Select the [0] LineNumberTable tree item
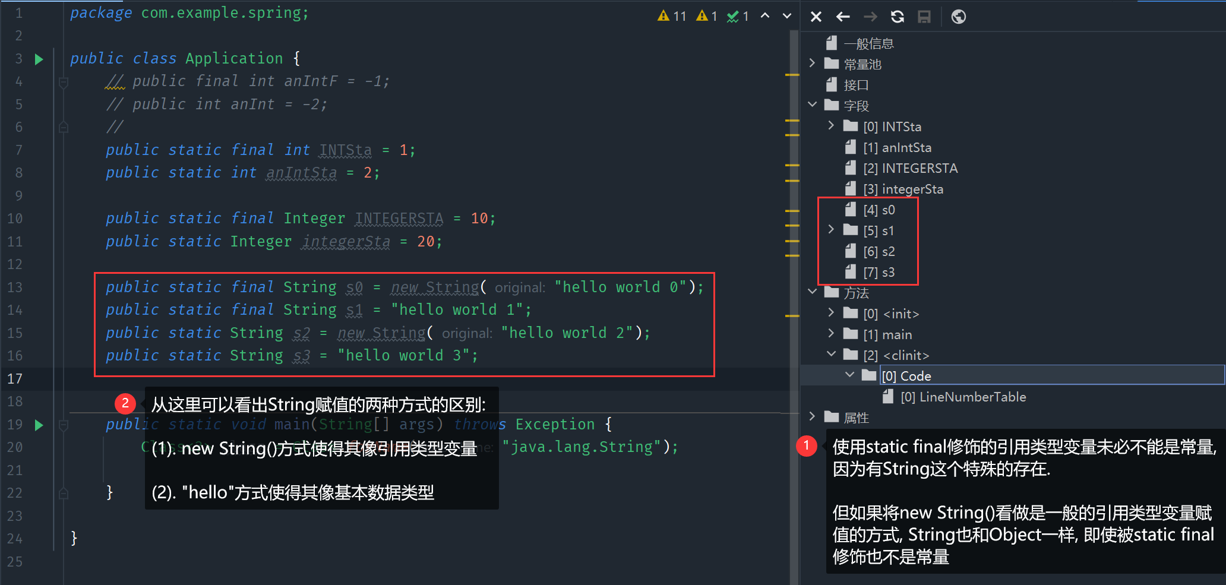Screen dimensions: 1226x585 (963, 397)
